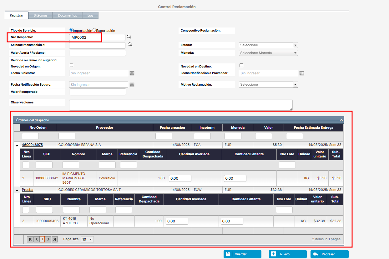Screen dimensions: 389x259
Task: Check the Novedad en Origen checkbox
Action: tap(71, 65)
